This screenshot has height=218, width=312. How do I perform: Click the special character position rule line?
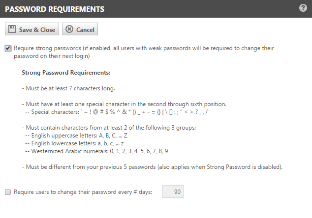click(x=124, y=104)
